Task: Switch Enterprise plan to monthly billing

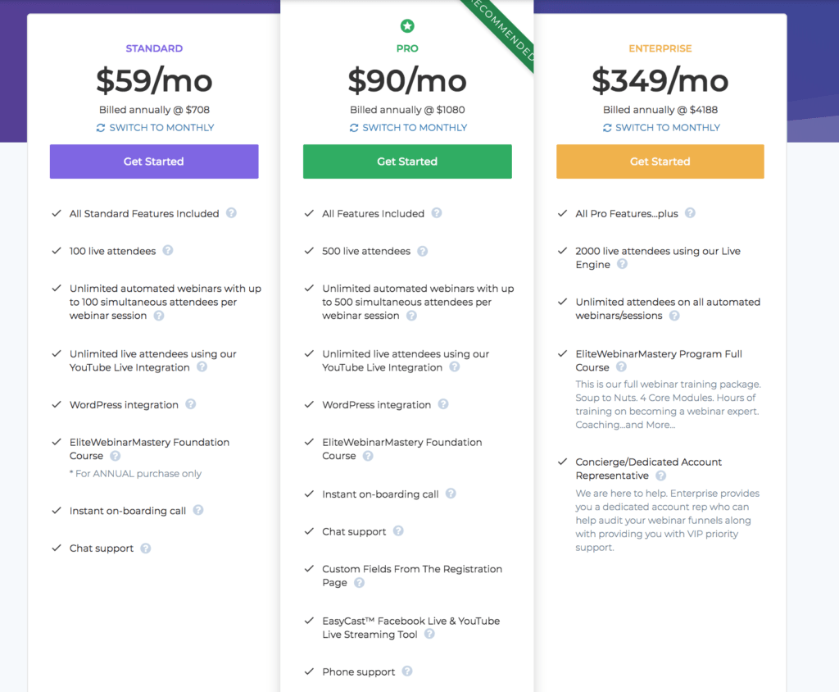Action: (x=661, y=127)
